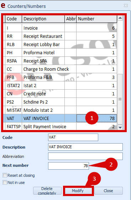Sort by the Code column header

click(x=14, y=19)
